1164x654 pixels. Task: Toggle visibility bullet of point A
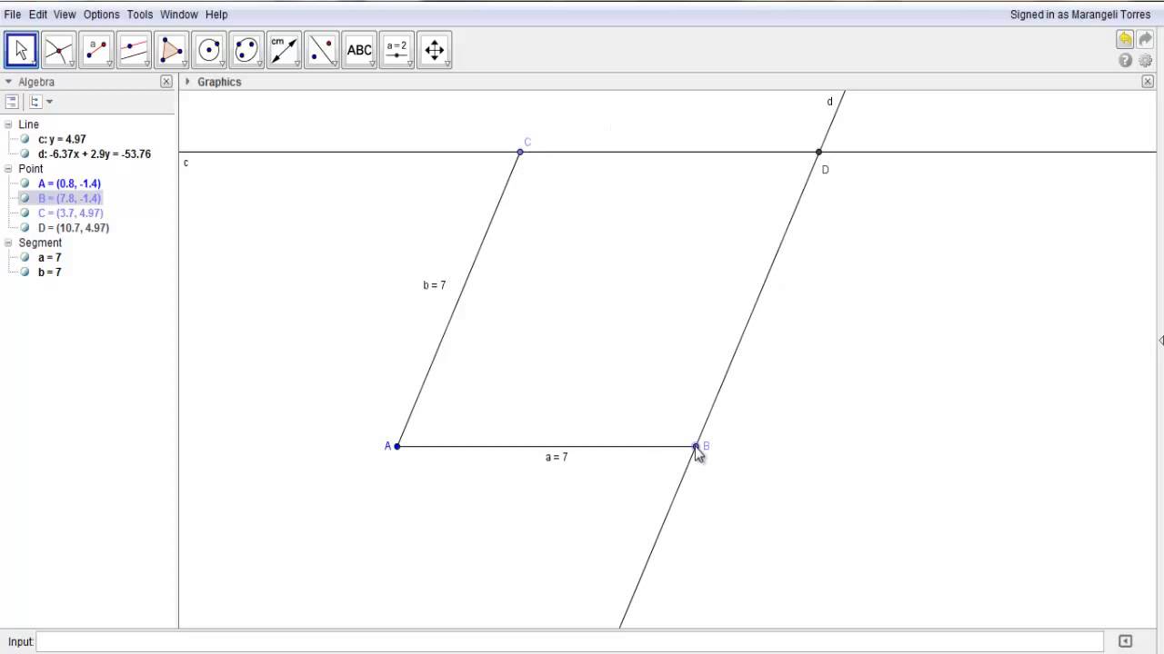coord(25,183)
